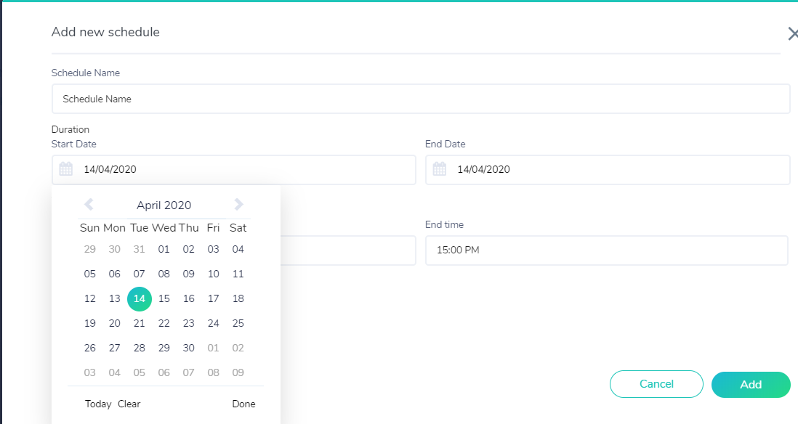Click the End time label
The image size is (798, 424).
tap(444, 225)
